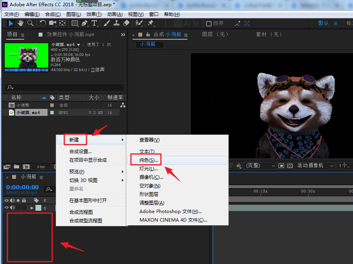Select the Rectangle shape tool
Image resolution: width=353 pixels, height=264 pixels.
pos(75,23)
